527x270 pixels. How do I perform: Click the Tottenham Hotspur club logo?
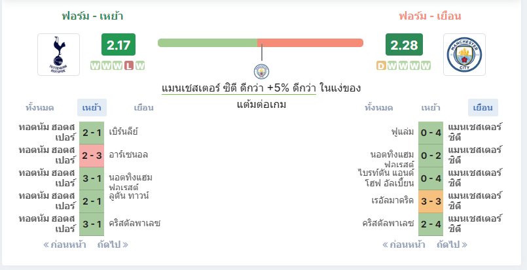[58, 54]
